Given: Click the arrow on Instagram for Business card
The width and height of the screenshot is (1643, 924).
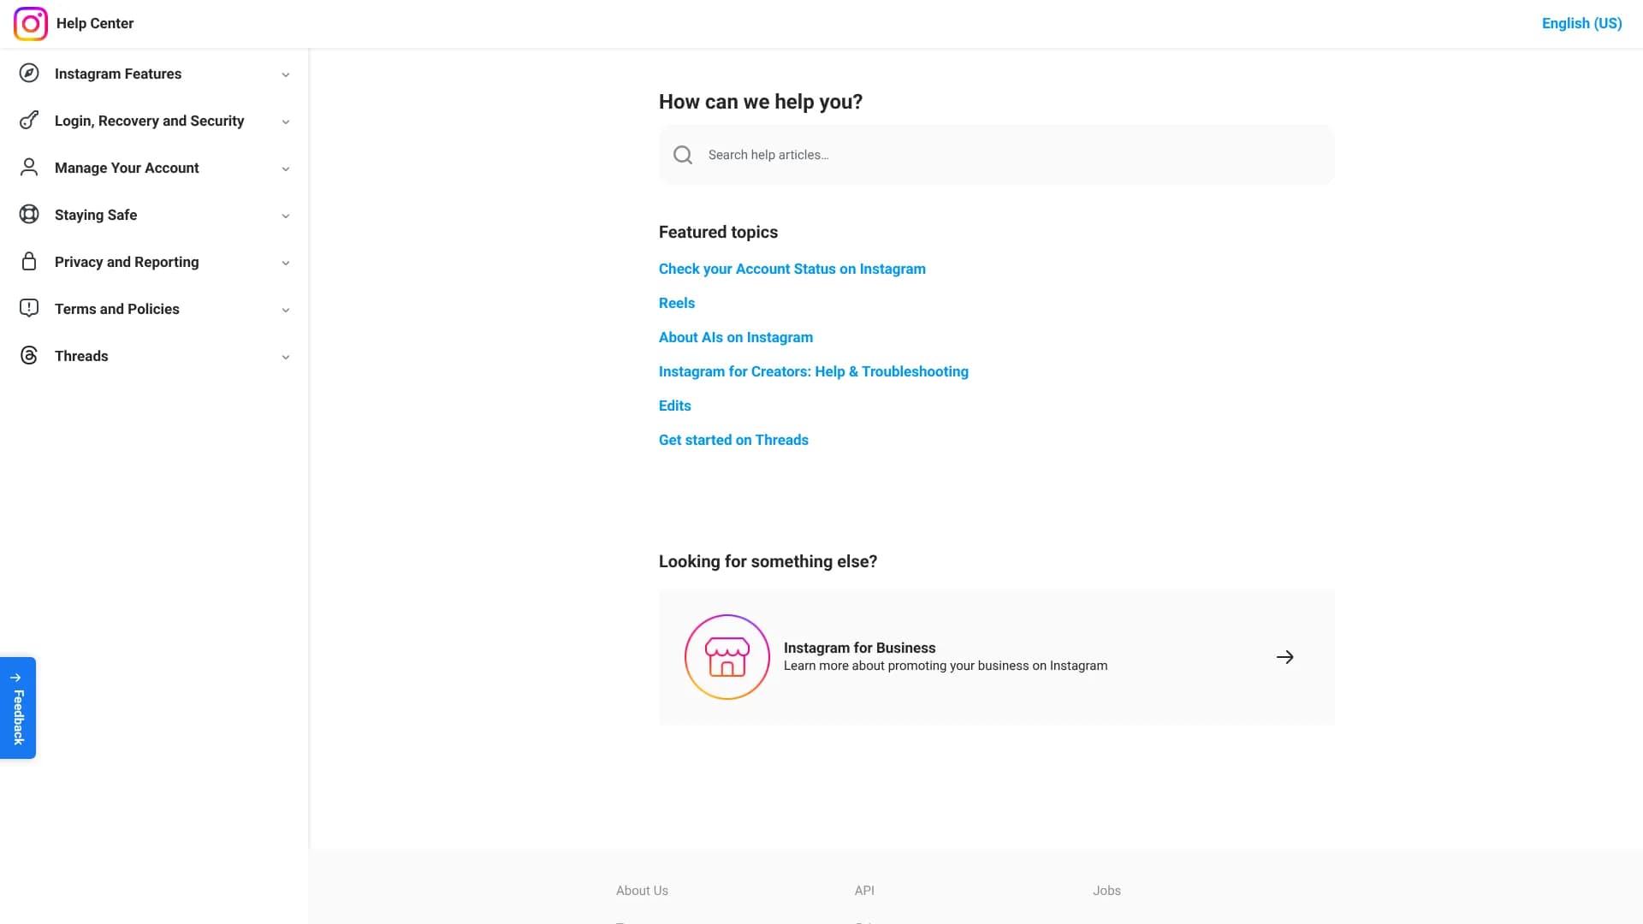Looking at the screenshot, I should 1285,657.
